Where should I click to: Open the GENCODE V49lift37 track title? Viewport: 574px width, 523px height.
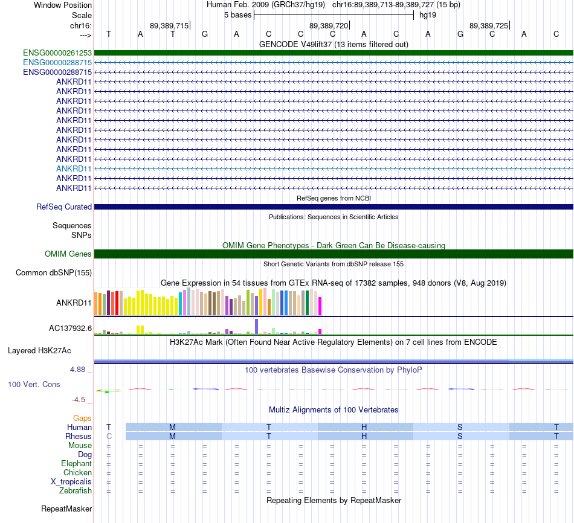click(x=334, y=44)
